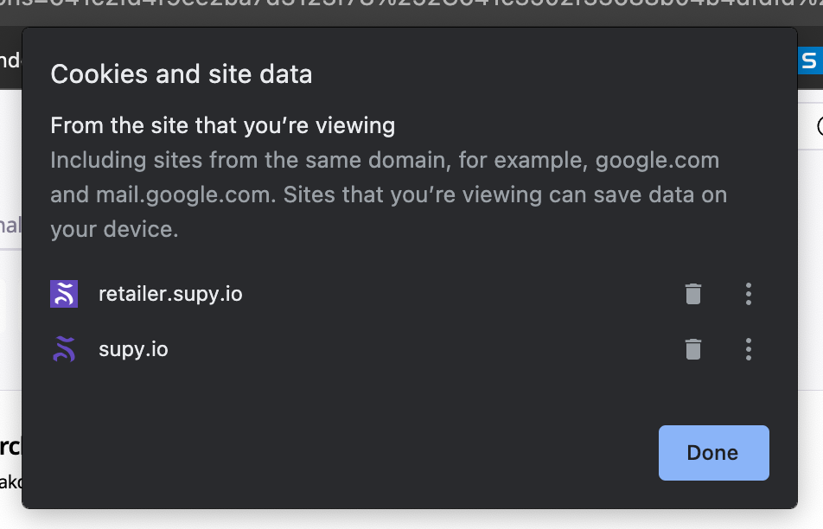
Task: Click 'From the site that you're viewing' heading
Action: (222, 126)
